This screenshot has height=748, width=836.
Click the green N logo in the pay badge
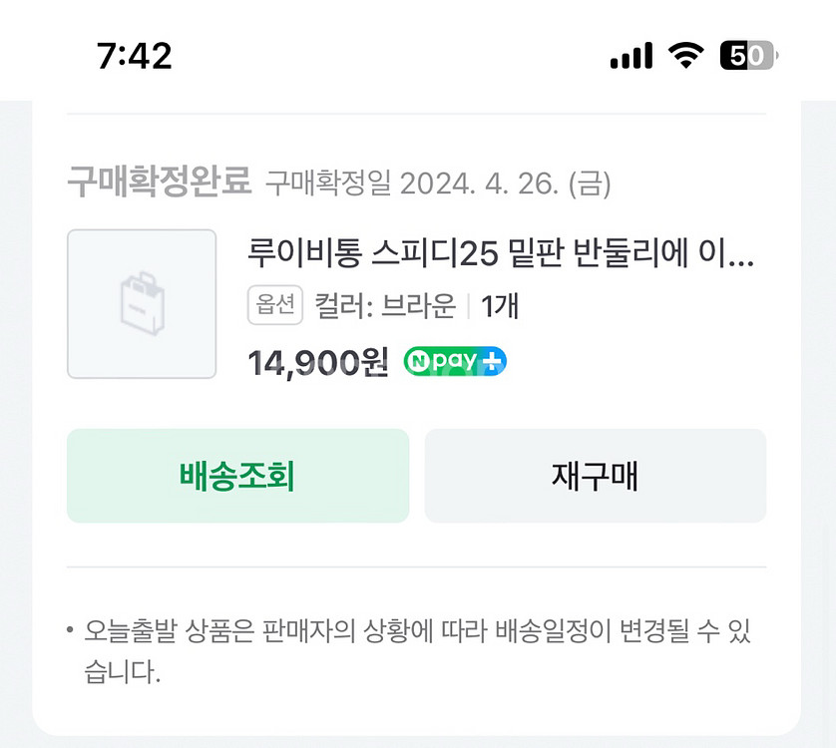pos(419,361)
